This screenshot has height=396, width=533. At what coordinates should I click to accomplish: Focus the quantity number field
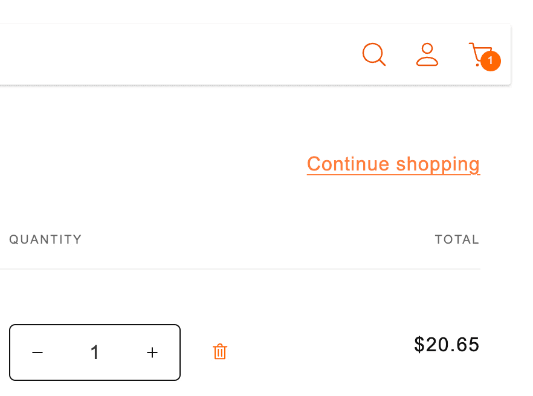[x=95, y=352]
